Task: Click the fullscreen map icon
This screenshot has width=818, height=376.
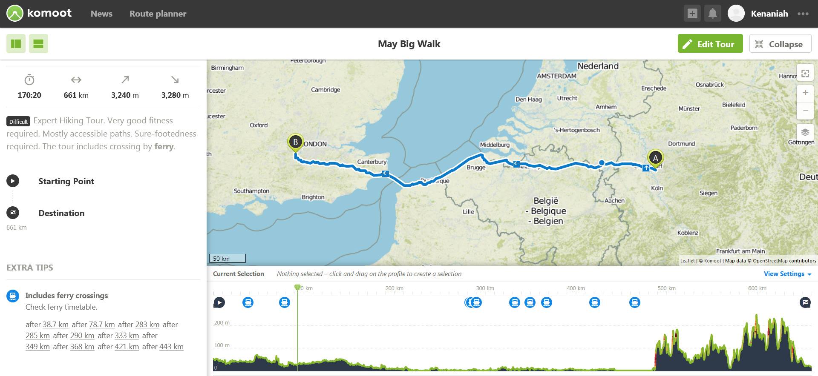Action: [805, 74]
